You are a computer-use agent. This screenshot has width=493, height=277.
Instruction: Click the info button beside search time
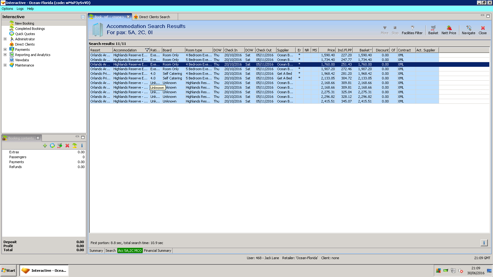point(484,243)
